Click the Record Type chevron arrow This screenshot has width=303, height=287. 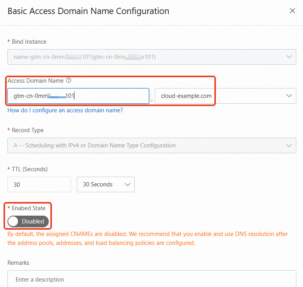(289, 145)
